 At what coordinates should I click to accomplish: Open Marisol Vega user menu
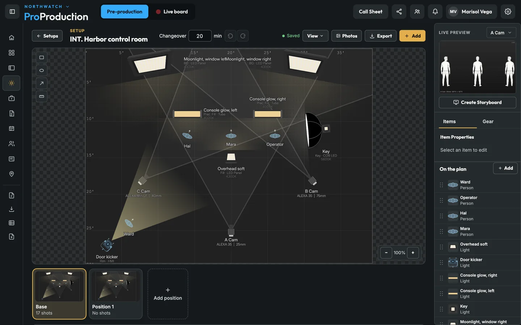[x=471, y=12]
